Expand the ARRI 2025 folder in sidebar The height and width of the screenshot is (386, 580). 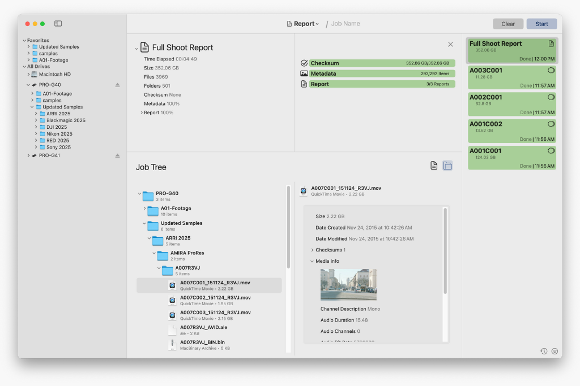[x=36, y=114]
